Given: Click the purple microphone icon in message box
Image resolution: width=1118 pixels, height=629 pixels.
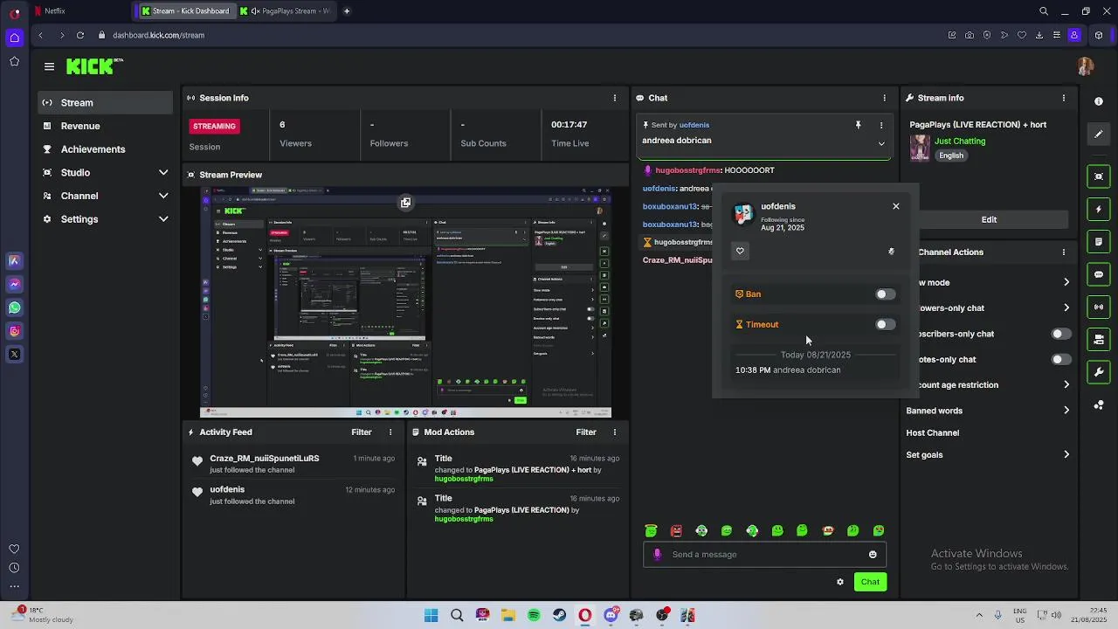Looking at the screenshot, I should pyautogui.click(x=658, y=554).
